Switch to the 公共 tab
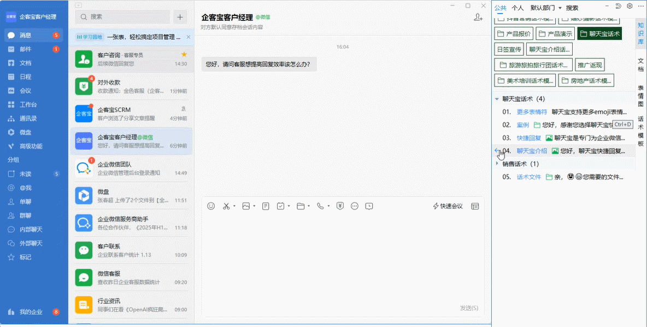This screenshot has width=647, height=327. 500,8
